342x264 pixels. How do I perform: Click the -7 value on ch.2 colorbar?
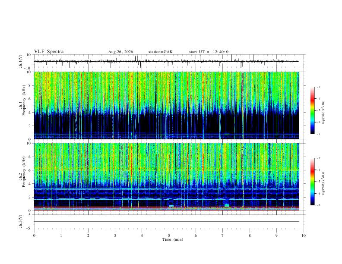pyautogui.click(x=318, y=205)
